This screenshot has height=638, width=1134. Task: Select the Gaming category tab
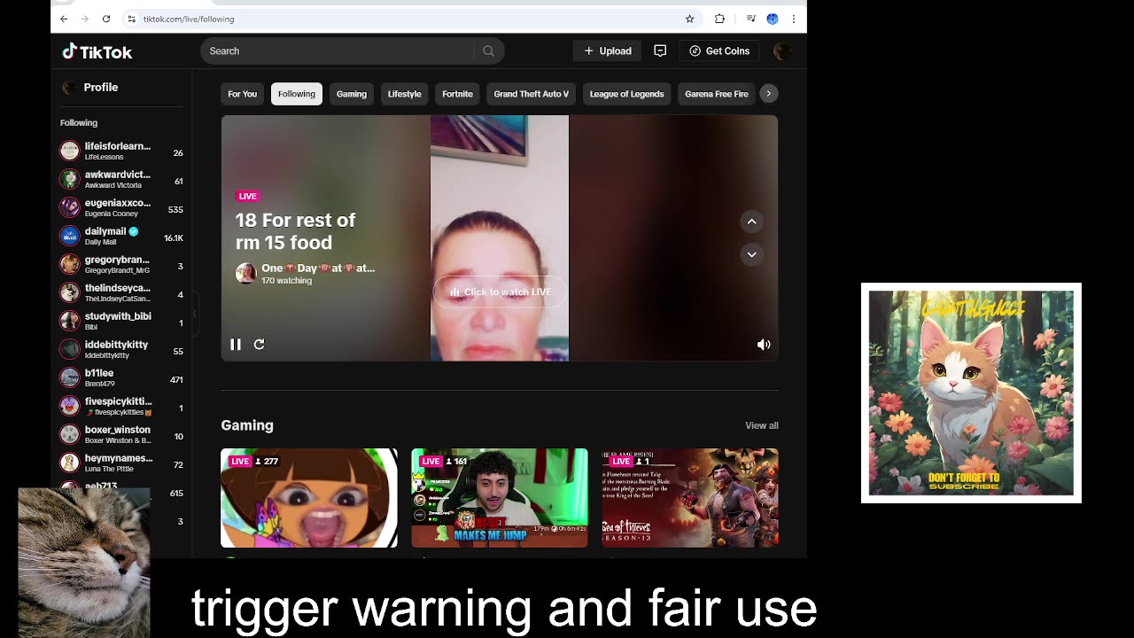point(352,94)
